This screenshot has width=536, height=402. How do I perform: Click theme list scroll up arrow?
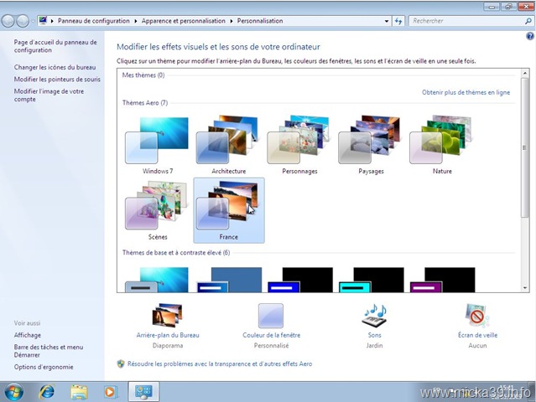tap(525, 73)
